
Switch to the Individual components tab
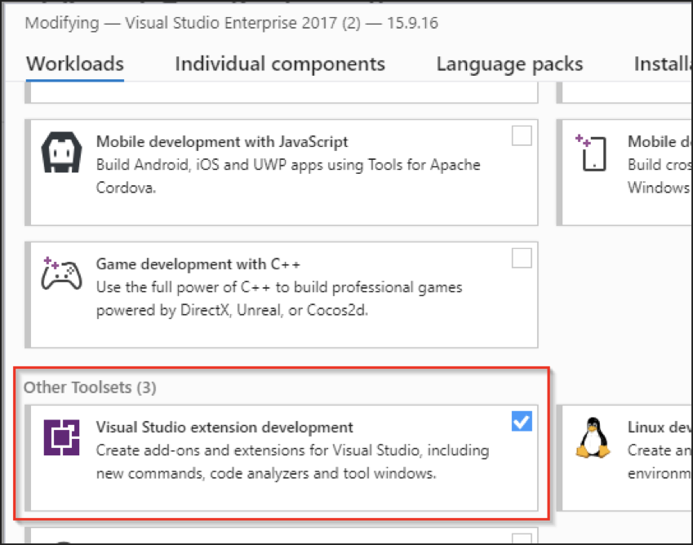(279, 64)
